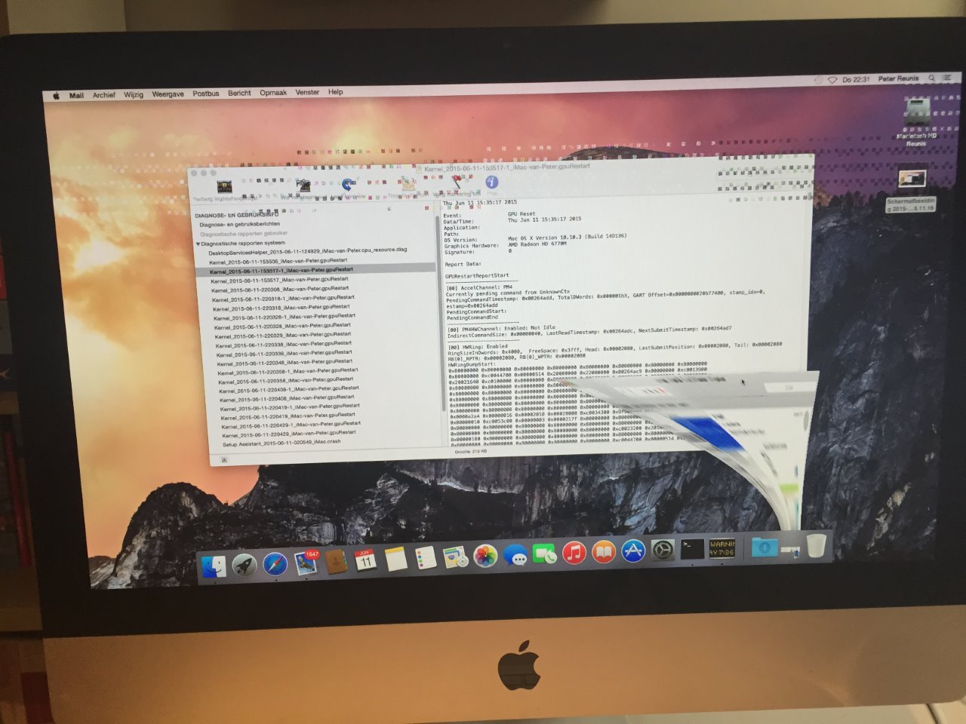Open the Photos pinwheel icon in the Dock
Image resolution: width=966 pixels, height=724 pixels.
(x=485, y=557)
